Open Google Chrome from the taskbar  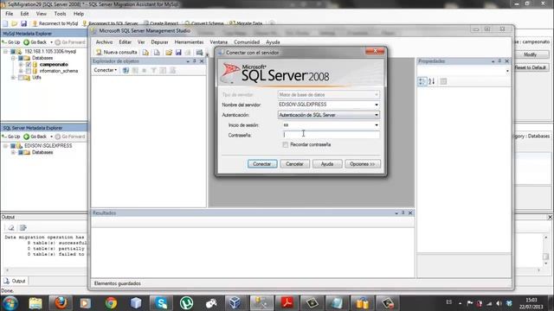point(111,303)
